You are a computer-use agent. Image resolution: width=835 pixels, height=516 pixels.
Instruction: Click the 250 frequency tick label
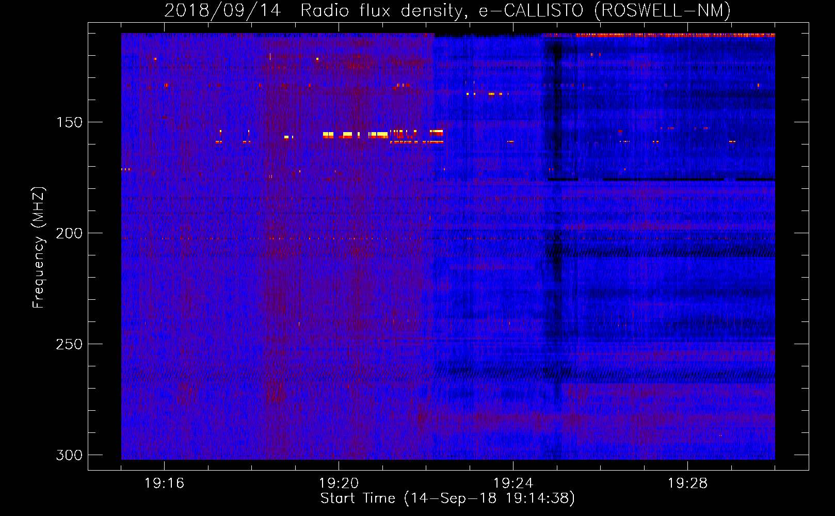click(x=69, y=344)
